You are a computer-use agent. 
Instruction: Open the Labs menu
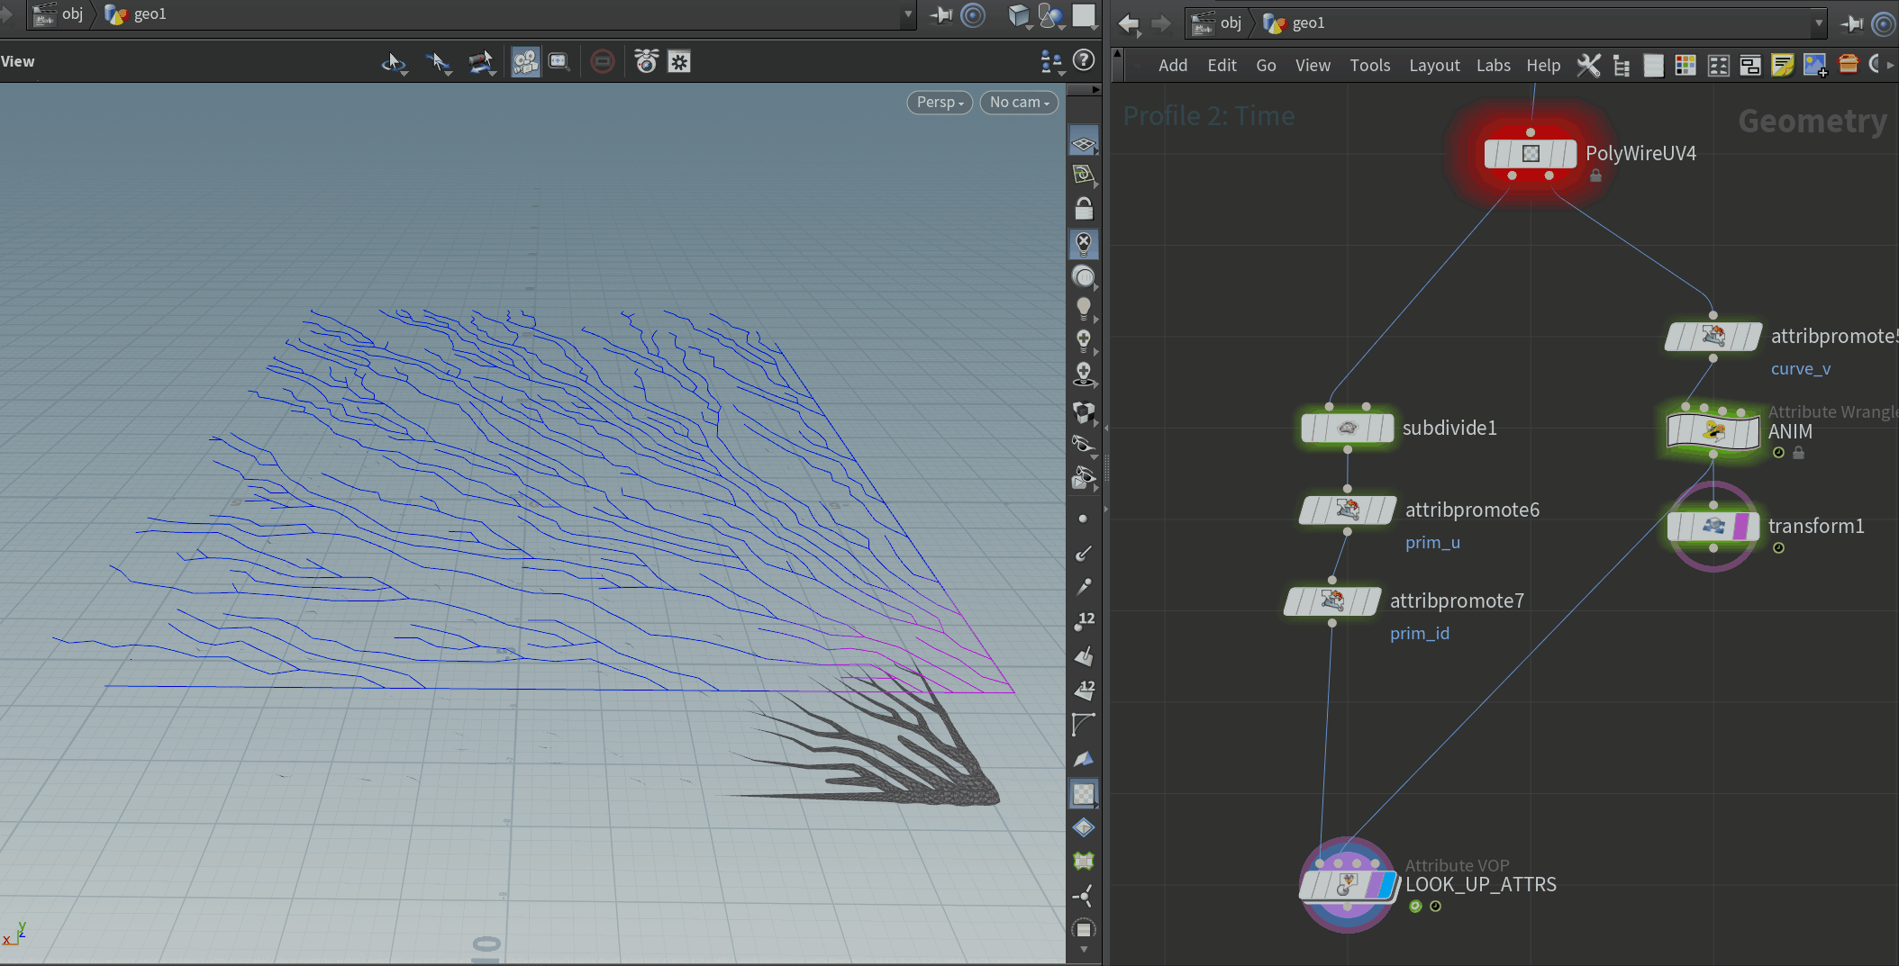pos(1493,65)
